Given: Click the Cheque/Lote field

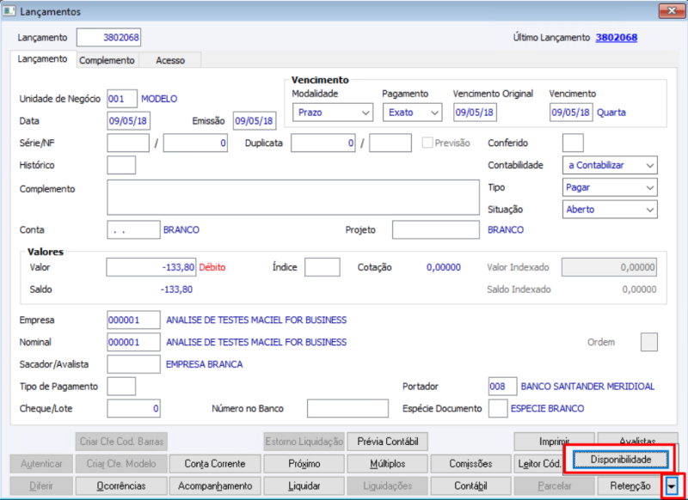Looking at the screenshot, I should (134, 408).
